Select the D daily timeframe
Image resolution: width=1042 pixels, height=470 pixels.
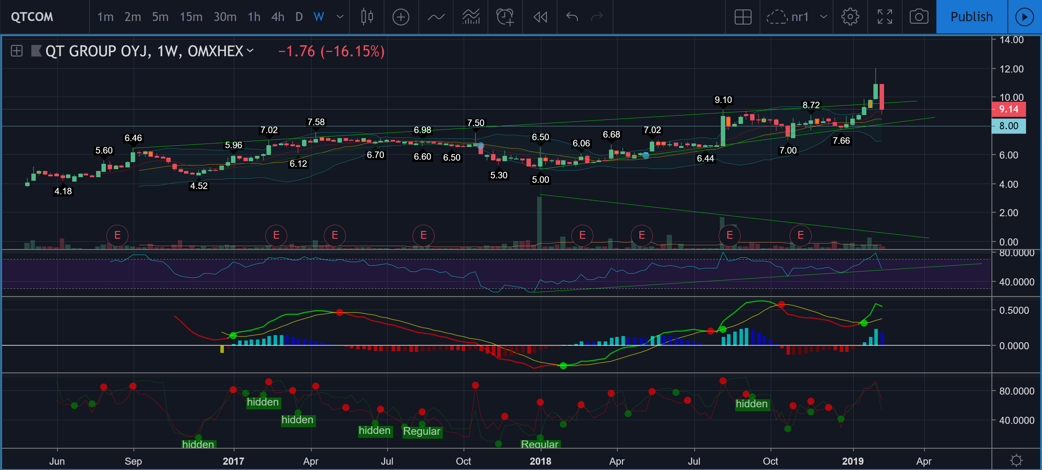299,17
